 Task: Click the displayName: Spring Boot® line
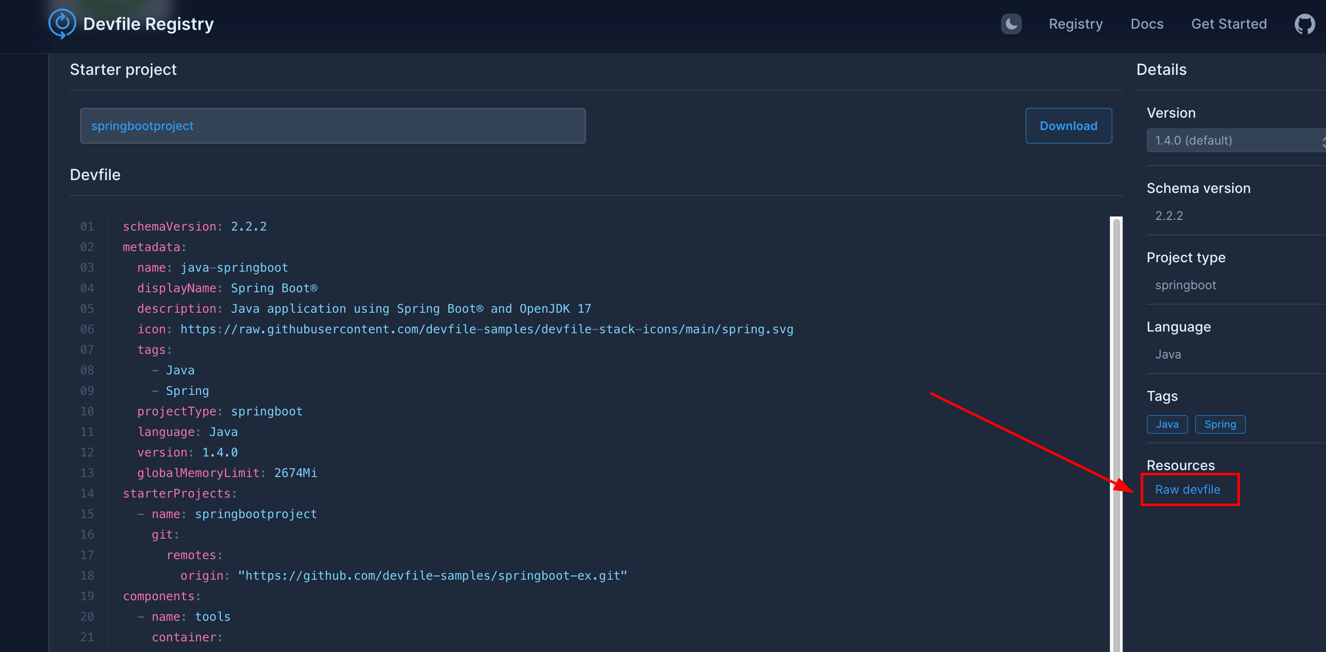tap(227, 288)
